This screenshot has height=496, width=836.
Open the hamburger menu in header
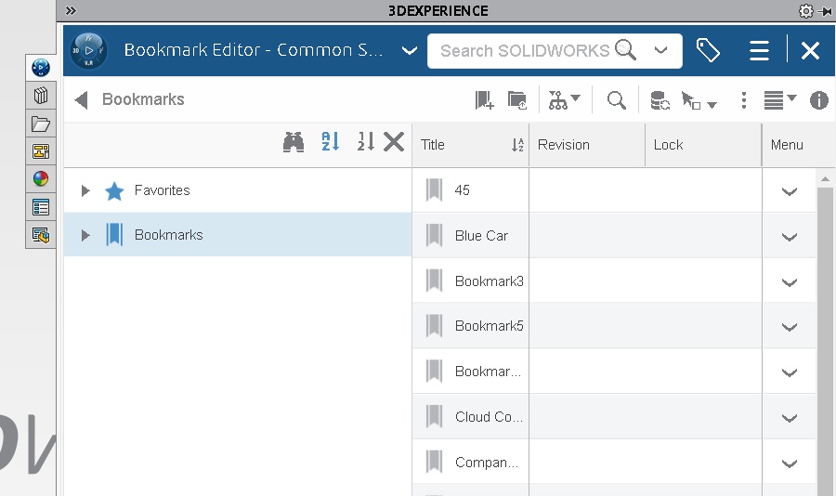759,51
